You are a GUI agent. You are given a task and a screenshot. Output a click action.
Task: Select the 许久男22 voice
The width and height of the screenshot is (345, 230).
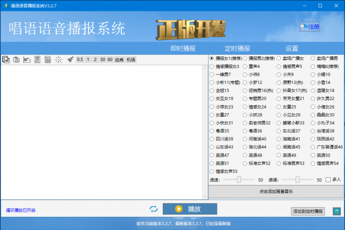[x=323, y=98]
